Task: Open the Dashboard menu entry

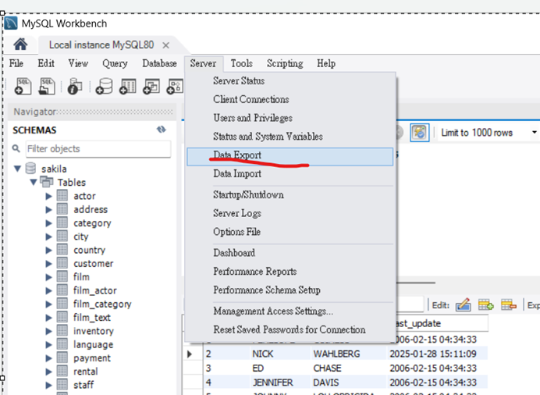Action: point(290,253)
